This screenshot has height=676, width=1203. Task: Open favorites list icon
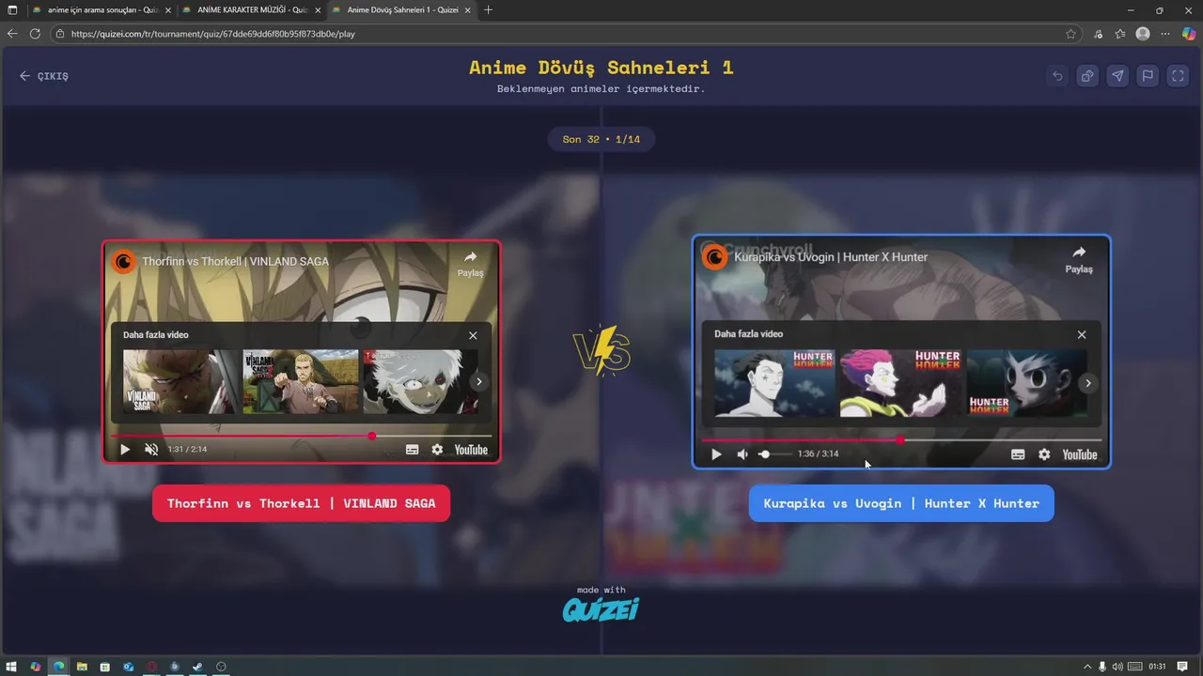(1120, 34)
